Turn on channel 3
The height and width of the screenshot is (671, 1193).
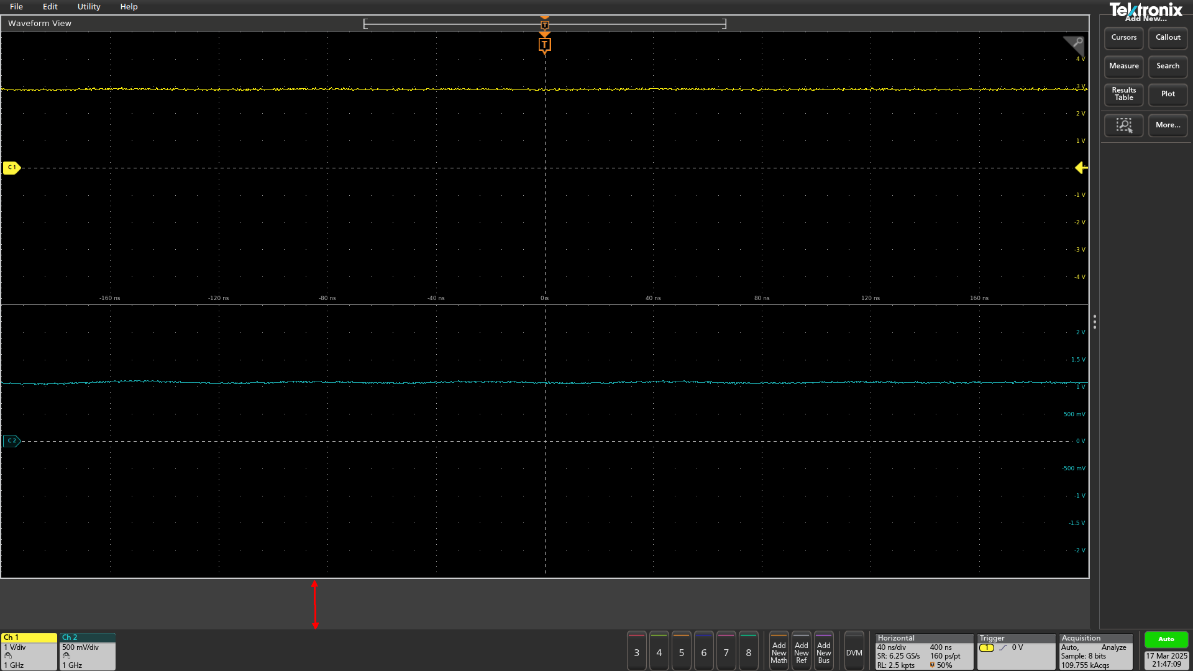[x=636, y=652]
